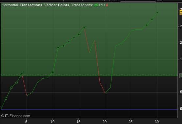Click the x-axis label '25'
The width and height of the screenshot is (182, 124).
[x=131, y=122]
